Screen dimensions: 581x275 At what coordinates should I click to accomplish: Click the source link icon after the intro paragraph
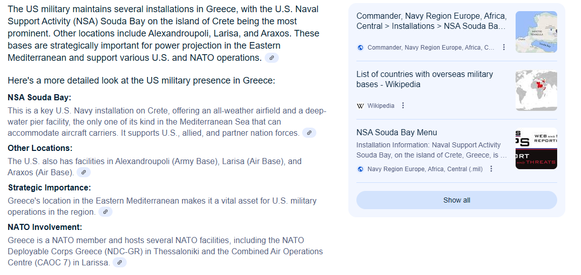(272, 58)
